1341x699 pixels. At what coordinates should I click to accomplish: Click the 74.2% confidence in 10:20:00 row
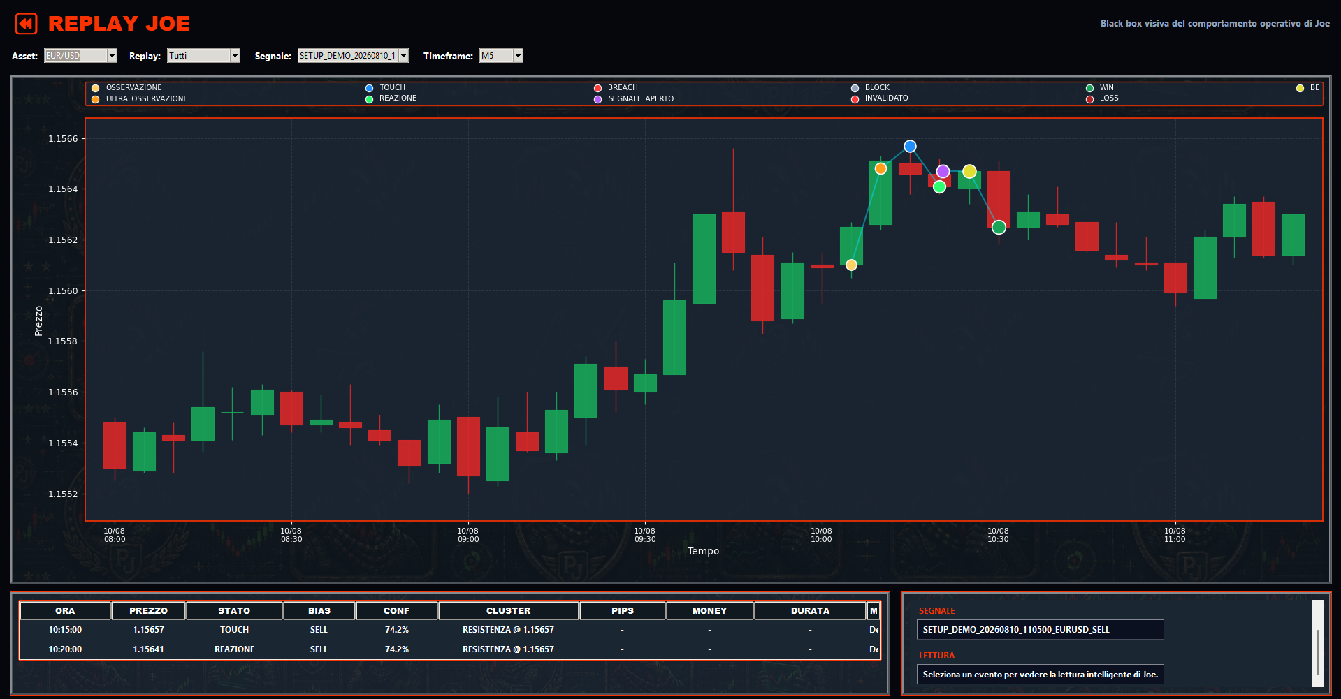click(x=396, y=649)
